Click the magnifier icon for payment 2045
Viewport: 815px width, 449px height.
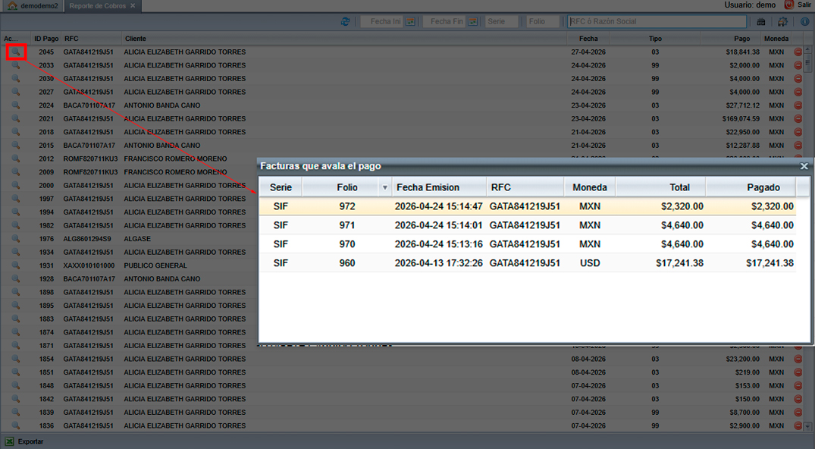15,52
